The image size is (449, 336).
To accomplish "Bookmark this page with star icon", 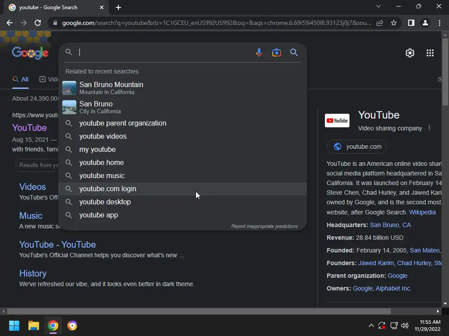I will pyautogui.click(x=394, y=23).
